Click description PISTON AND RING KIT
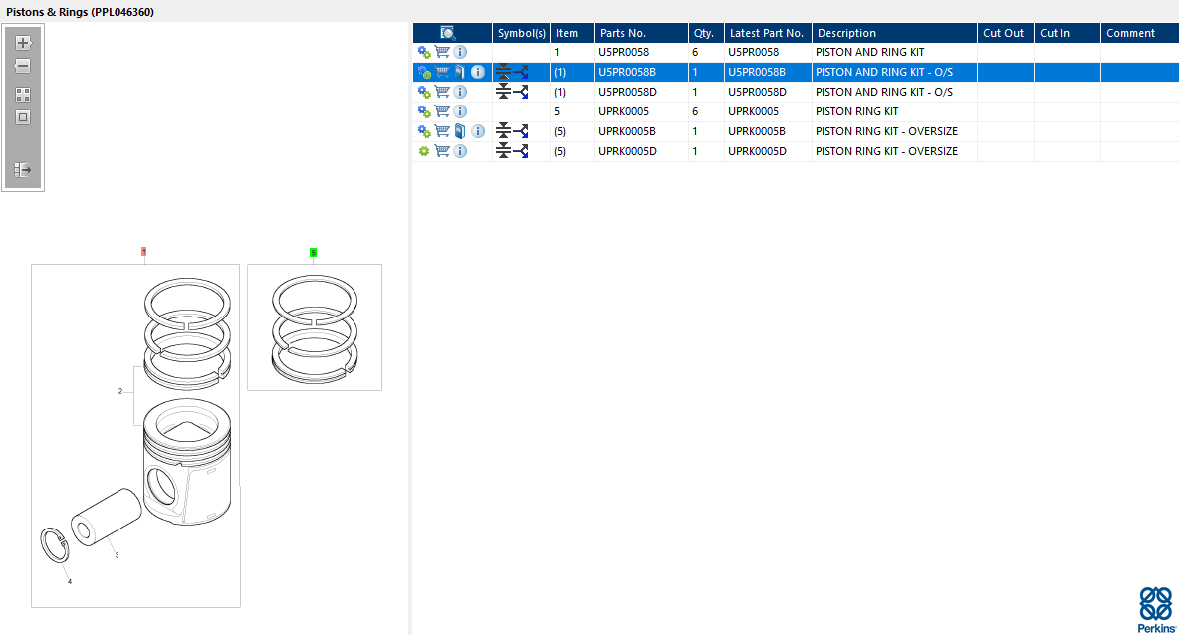 coord(870,52)
